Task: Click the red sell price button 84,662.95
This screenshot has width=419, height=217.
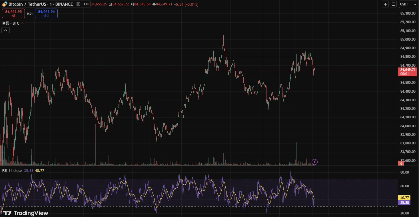Action: click(13, 13)
